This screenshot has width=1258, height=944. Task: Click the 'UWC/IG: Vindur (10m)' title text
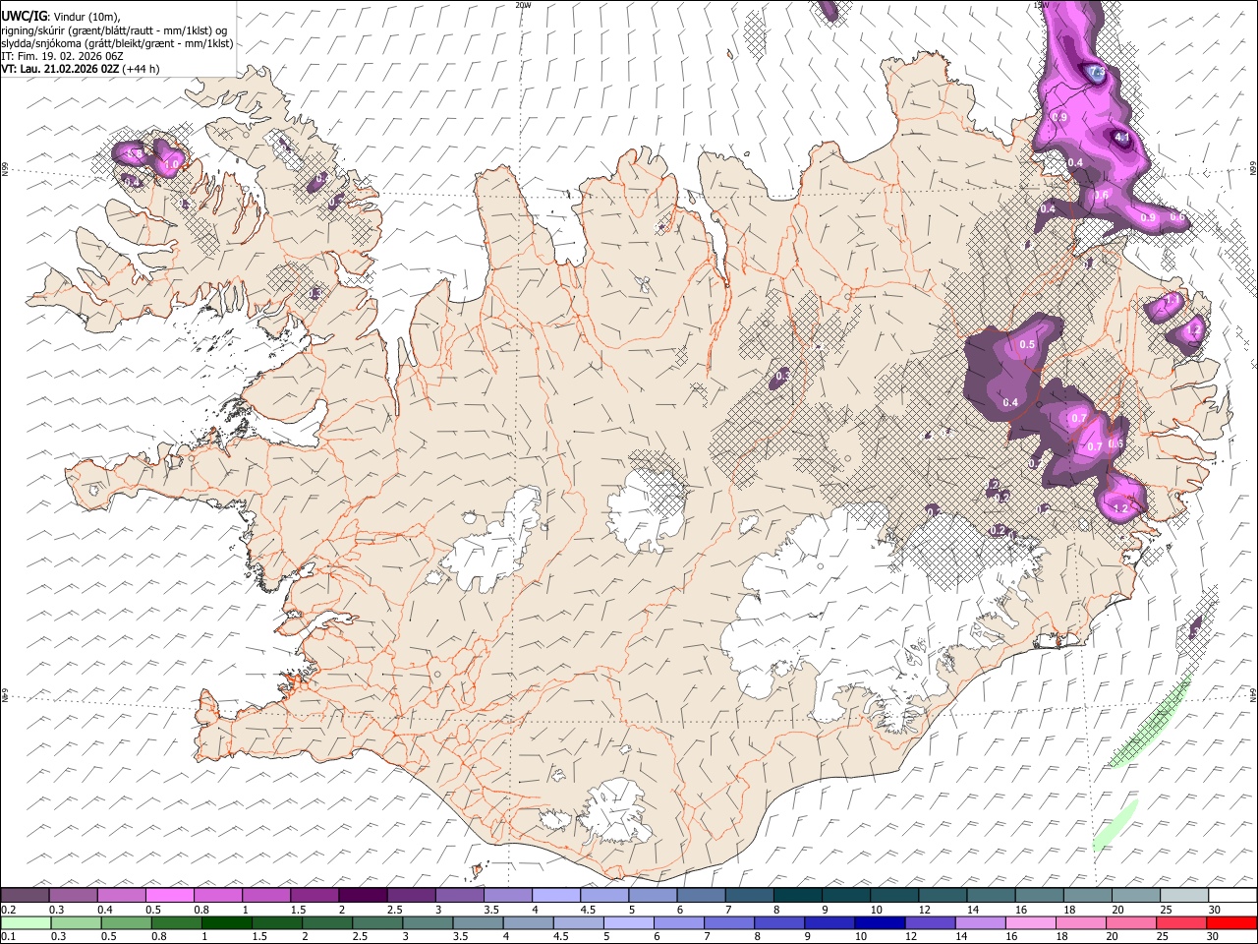60,16
